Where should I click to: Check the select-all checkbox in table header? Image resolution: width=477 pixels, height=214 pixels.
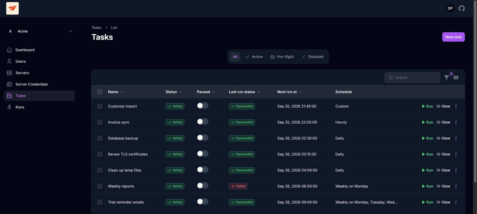point(100,92)
